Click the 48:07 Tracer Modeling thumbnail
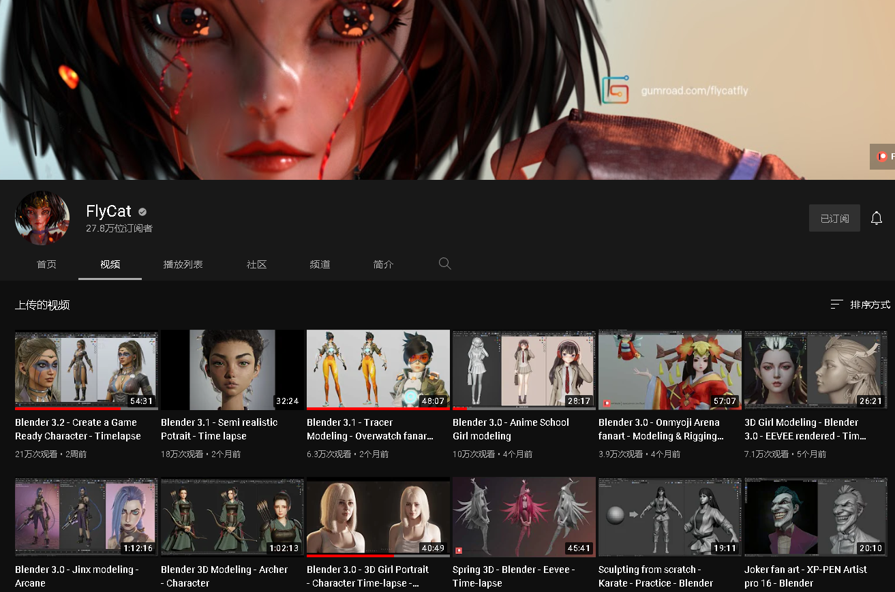 [x=378, y=370]
